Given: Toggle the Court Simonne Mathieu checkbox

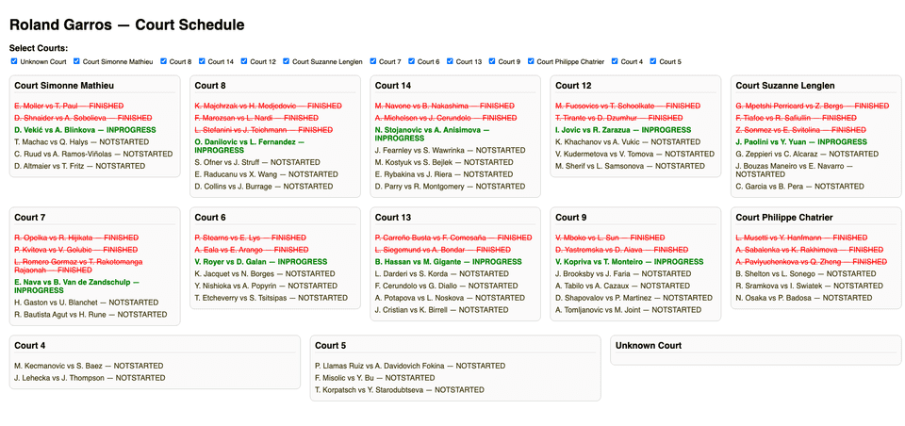Looking at the screenshot, I should pos(76,62).
